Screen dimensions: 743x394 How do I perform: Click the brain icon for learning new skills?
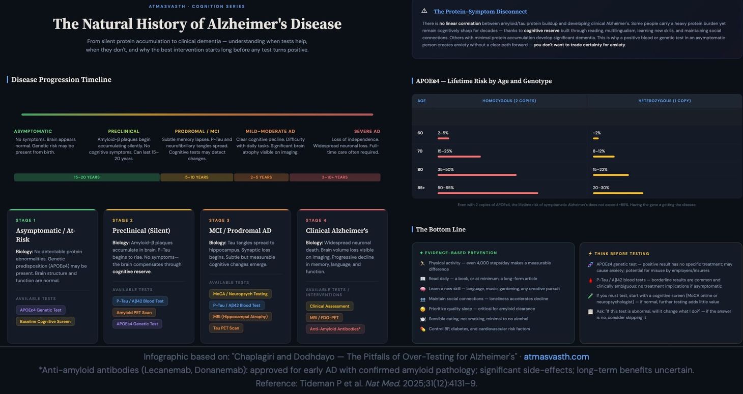point(422,289)
